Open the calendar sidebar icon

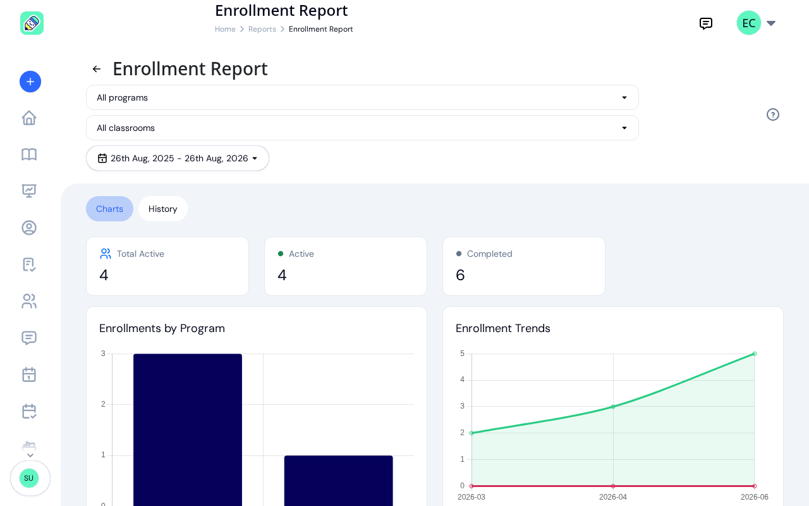point(29,374)
